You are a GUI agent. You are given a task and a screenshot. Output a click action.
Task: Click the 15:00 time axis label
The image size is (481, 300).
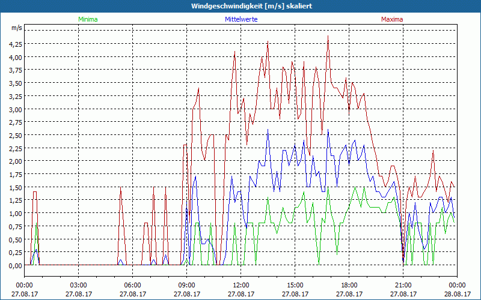(x=295, y=286)
